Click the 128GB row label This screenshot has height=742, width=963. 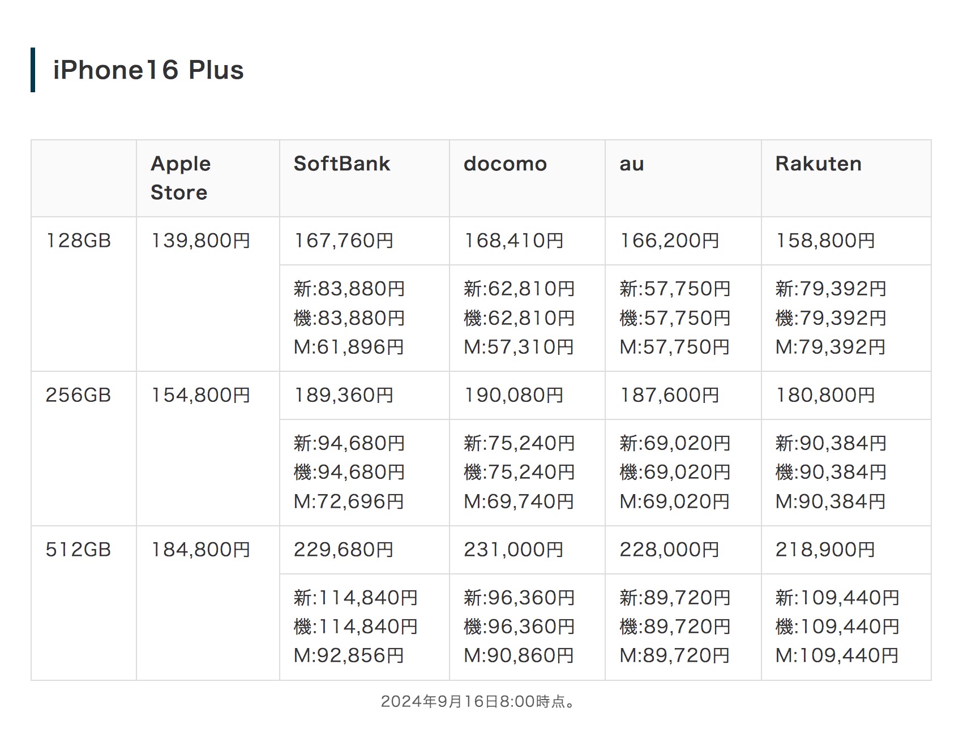click(x=78, y=241)
